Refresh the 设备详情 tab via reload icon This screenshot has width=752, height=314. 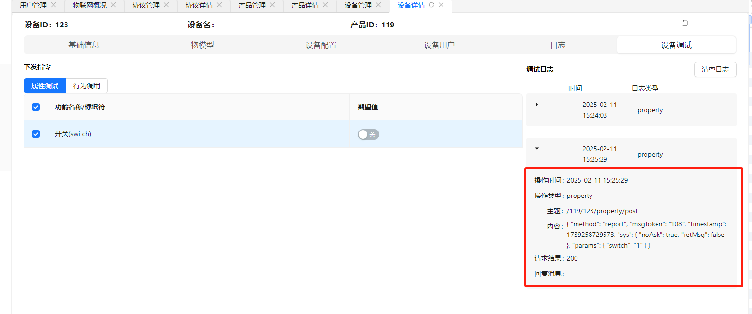point(431,5)
